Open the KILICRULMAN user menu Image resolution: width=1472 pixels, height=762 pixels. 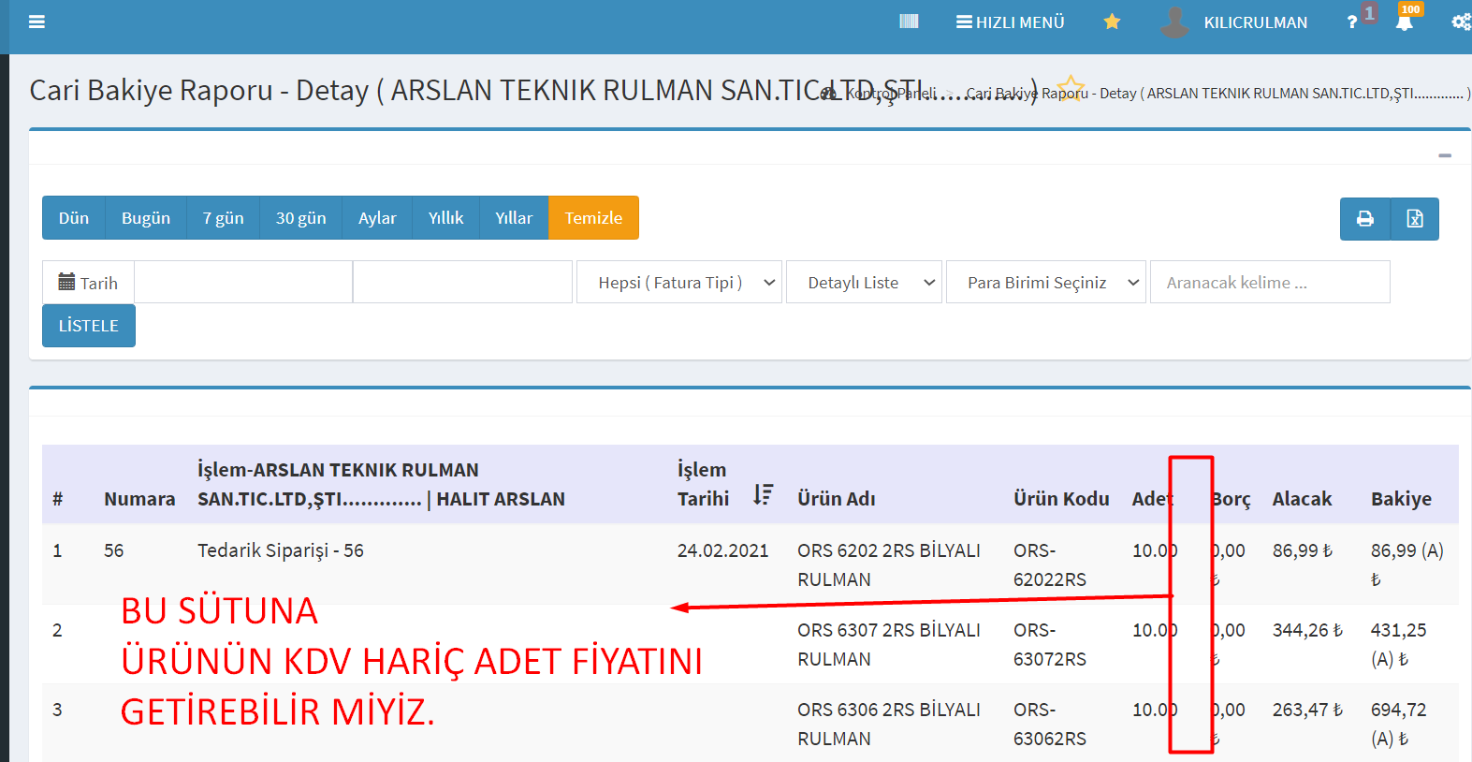click(x=1254, y=22)
